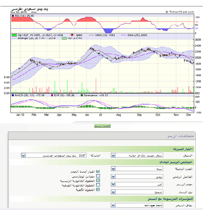The width and height of the screenshot is (207, 210).
Task: Enable the logarithmic scale checkbox
Action: tap(98, 176)
